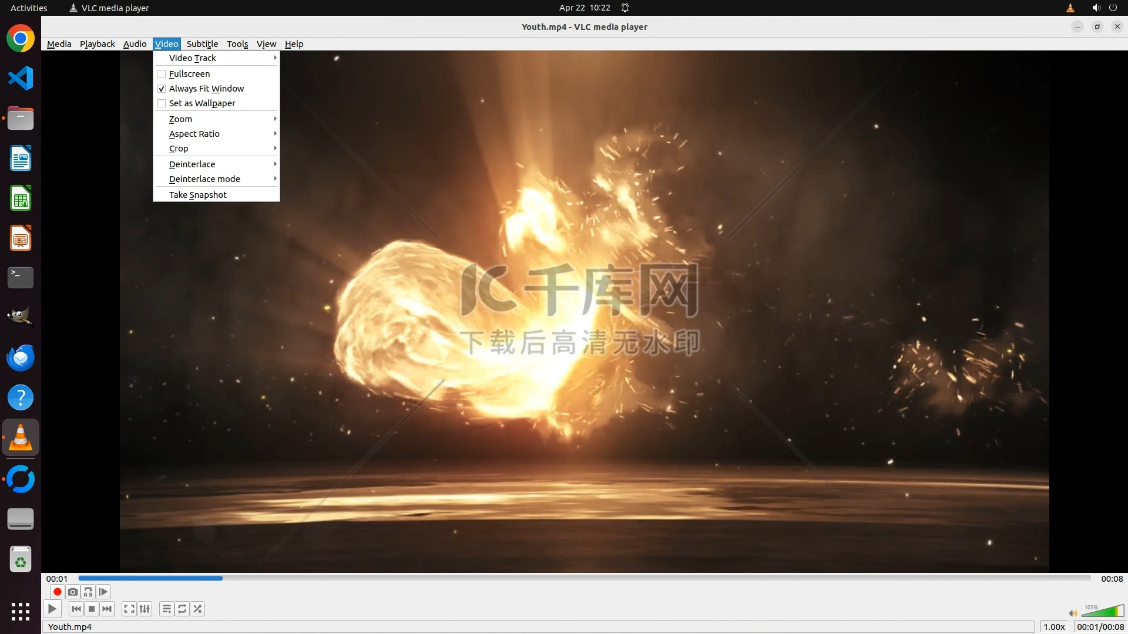Take a snapshot with the camera icon

(73, 592)
